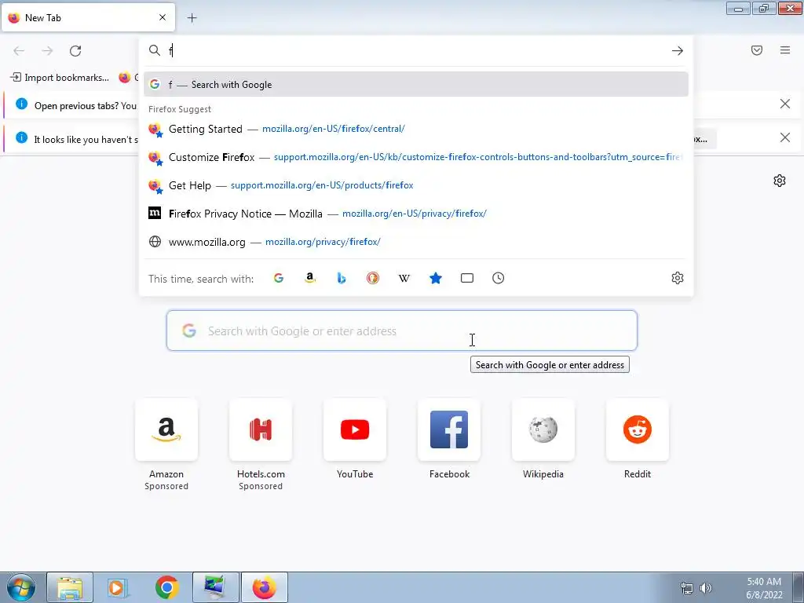The width and height of the screenshot is (804, 603).
Task: Open the Pocket save icon
Action: [x=757, y=50]
